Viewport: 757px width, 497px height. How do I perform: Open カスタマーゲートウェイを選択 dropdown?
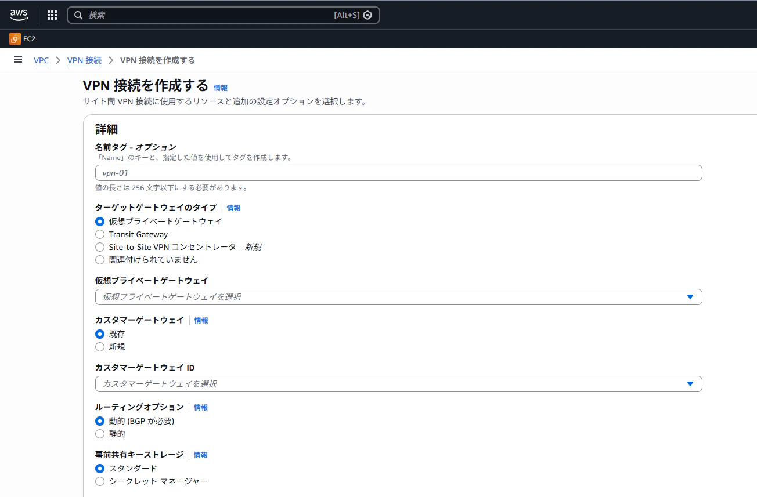point(398,384)
